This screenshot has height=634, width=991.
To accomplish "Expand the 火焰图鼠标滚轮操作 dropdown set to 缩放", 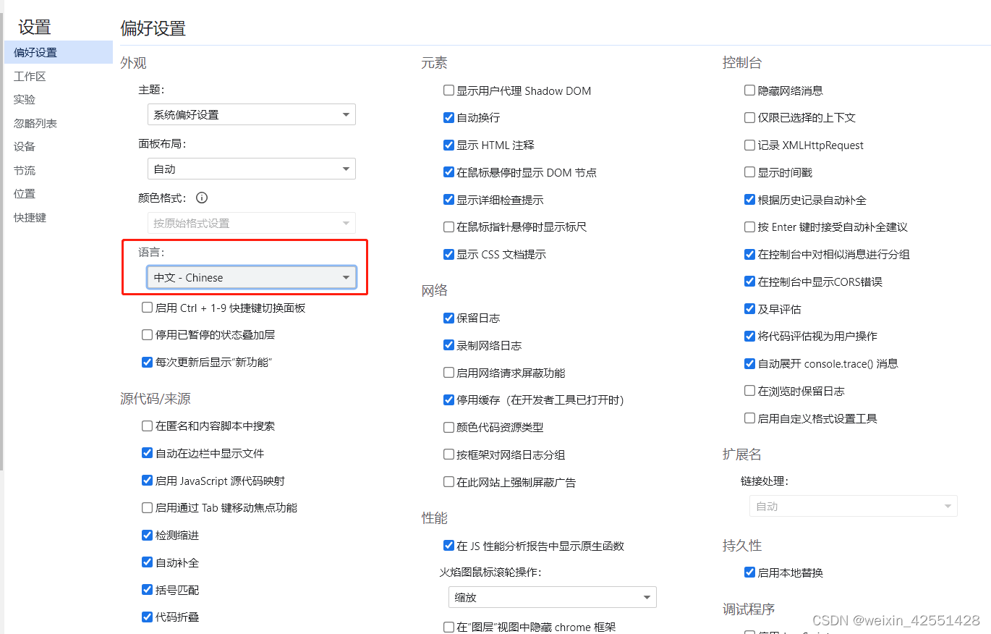I will coord(553,597).
